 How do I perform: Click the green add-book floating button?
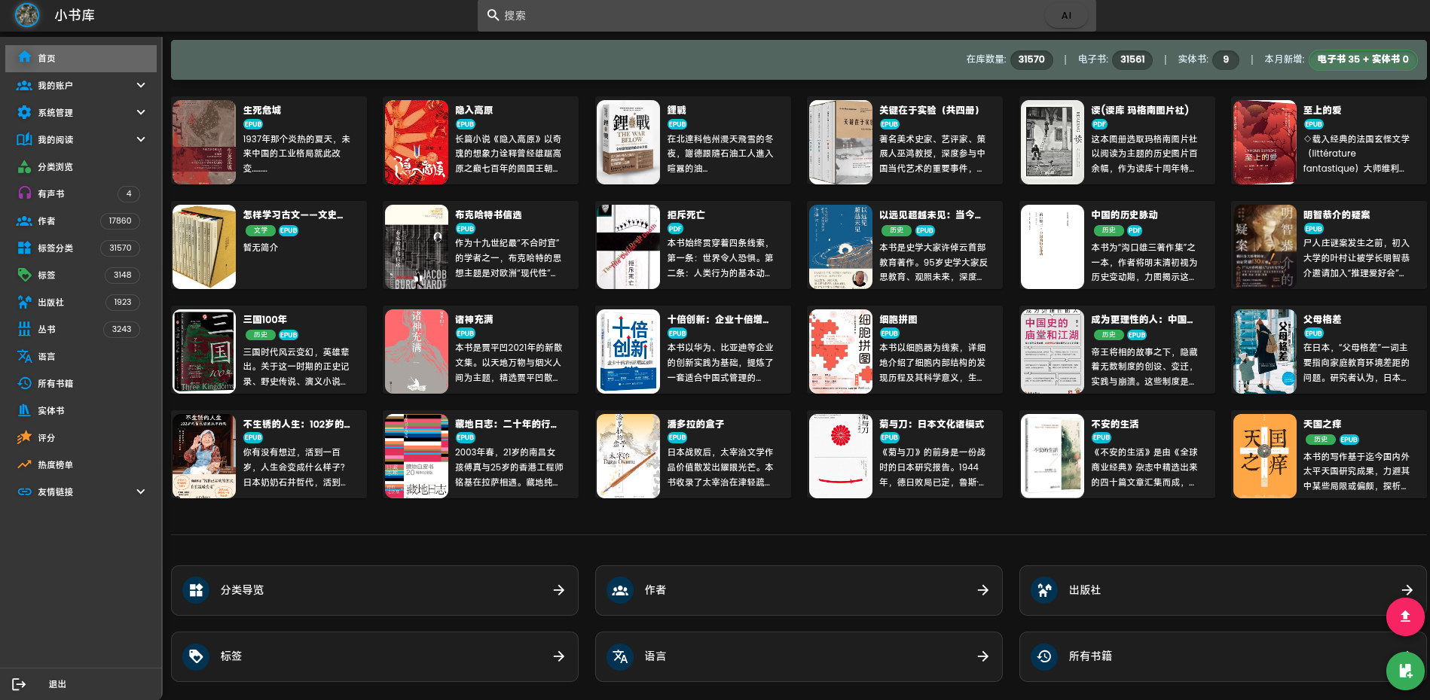tap(1405, 671)
